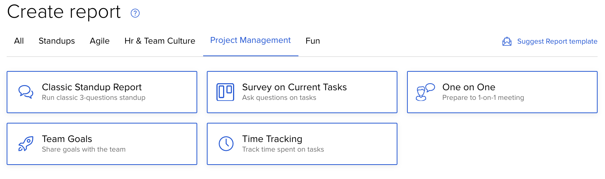The height and width of the screenshot is (179, 605).
Task: Click the One on One people icon
Action: [x=425, y=92]
